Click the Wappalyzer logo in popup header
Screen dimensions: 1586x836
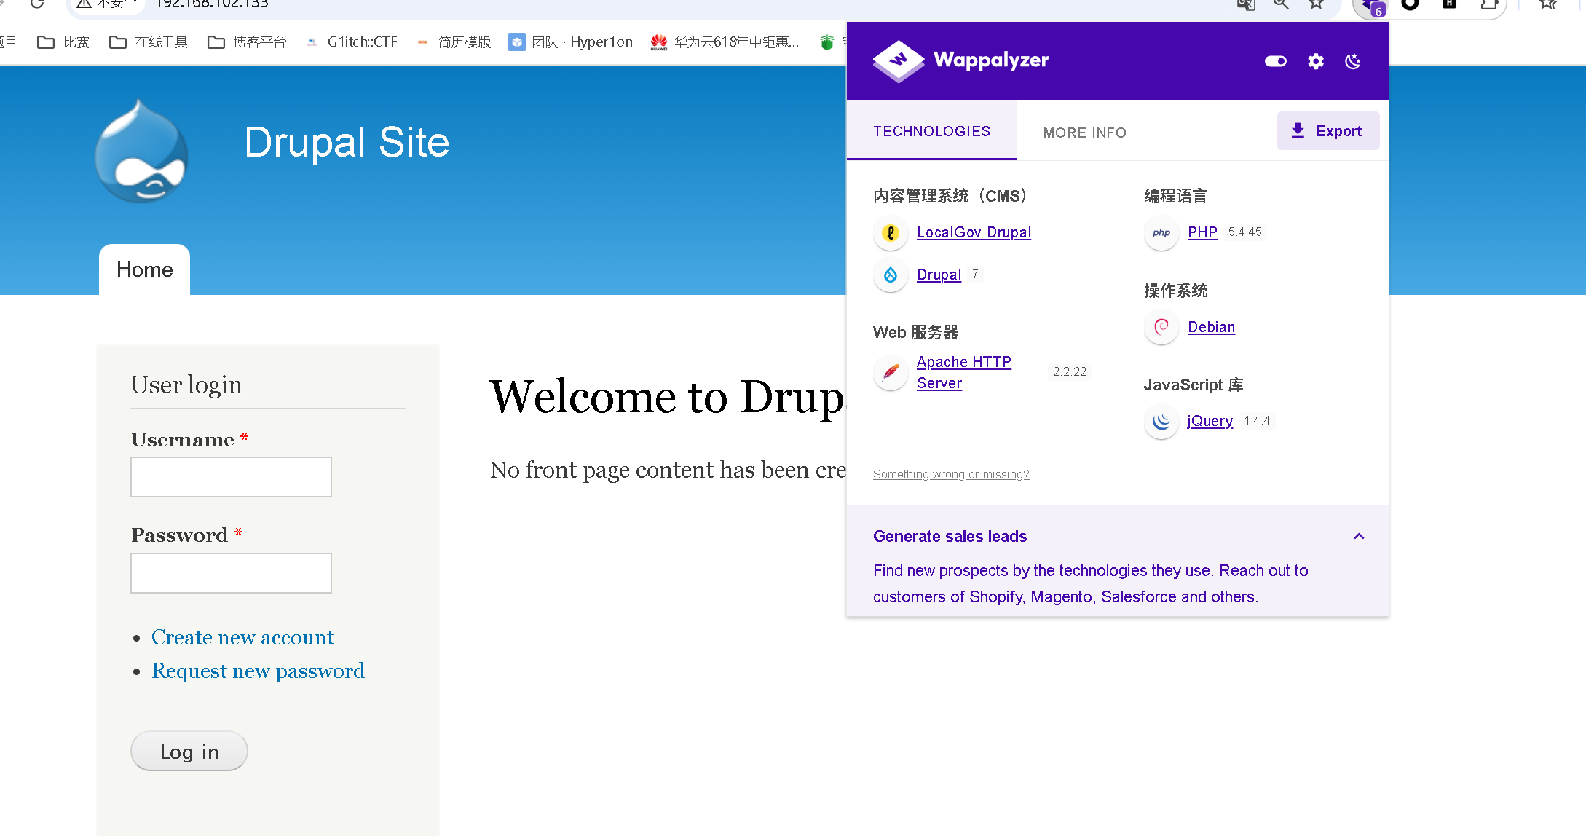click(960, 60)
